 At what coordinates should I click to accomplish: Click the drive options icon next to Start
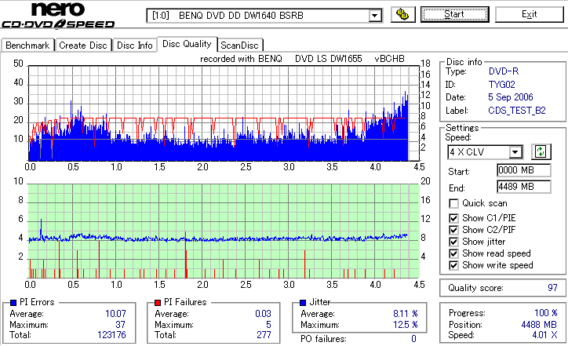point(402,14)
